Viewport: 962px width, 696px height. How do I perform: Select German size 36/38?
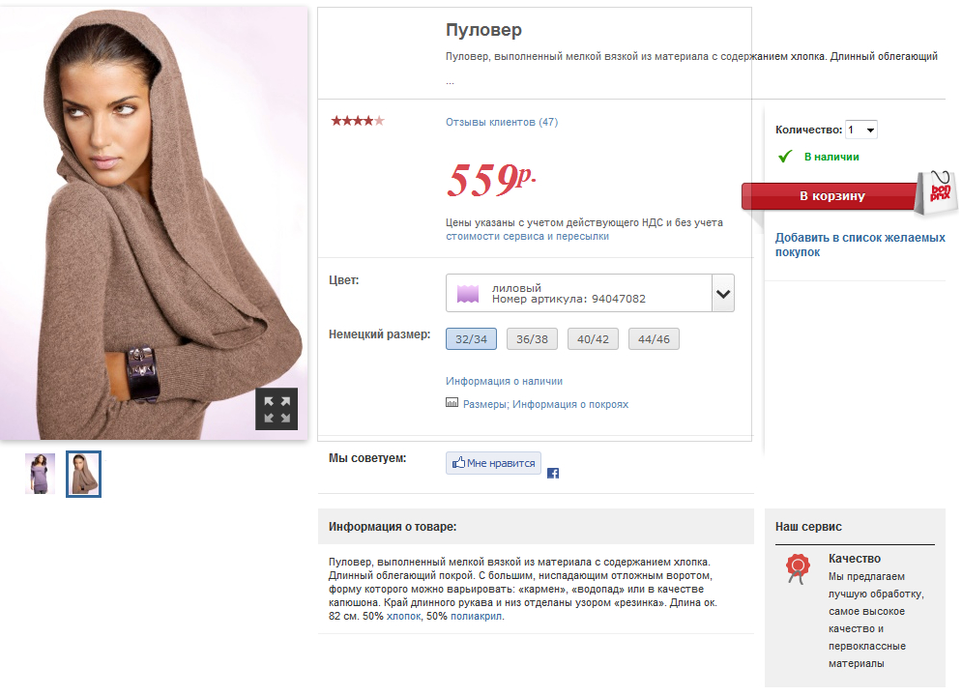pos(532,339)
